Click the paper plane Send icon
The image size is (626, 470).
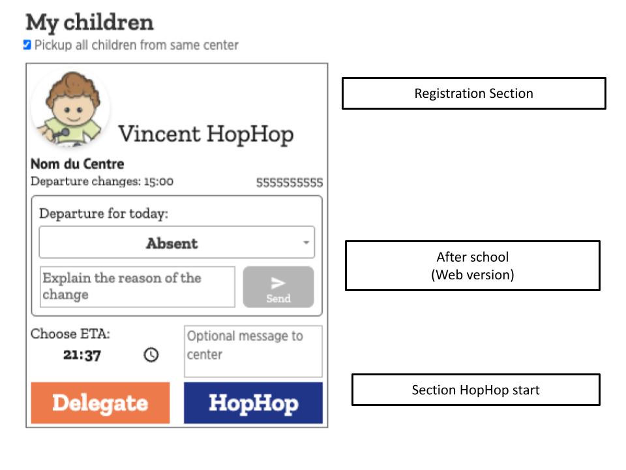pyautogui.click(x=278, y=283)
